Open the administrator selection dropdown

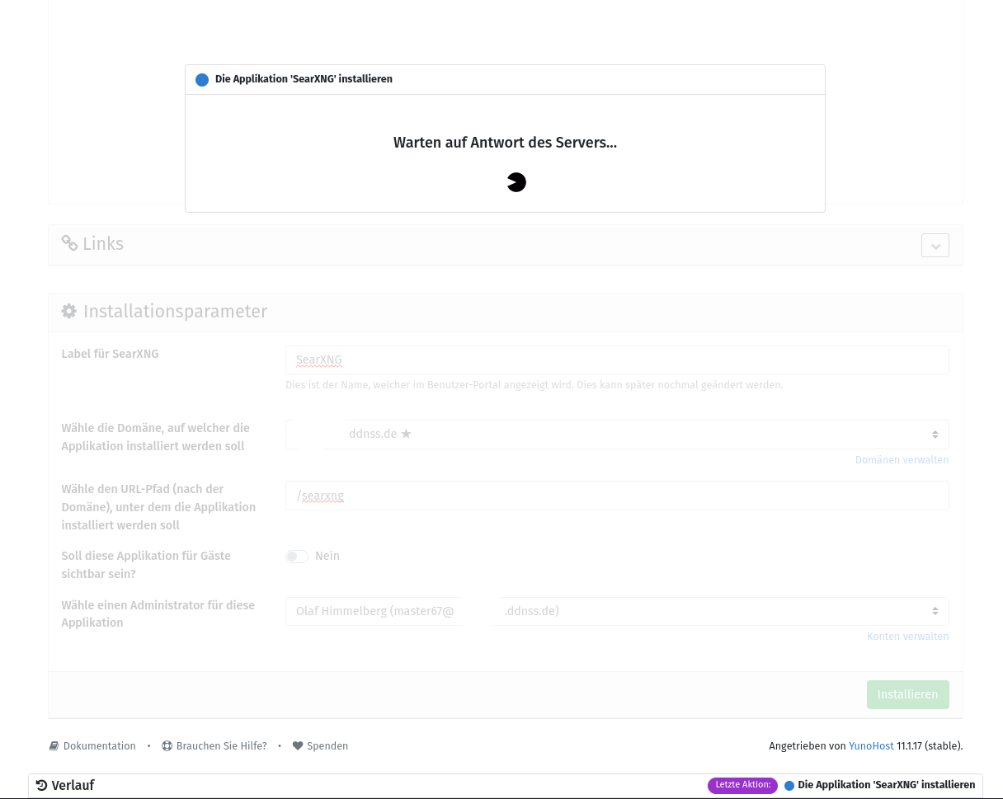click(x=617, y=611)
